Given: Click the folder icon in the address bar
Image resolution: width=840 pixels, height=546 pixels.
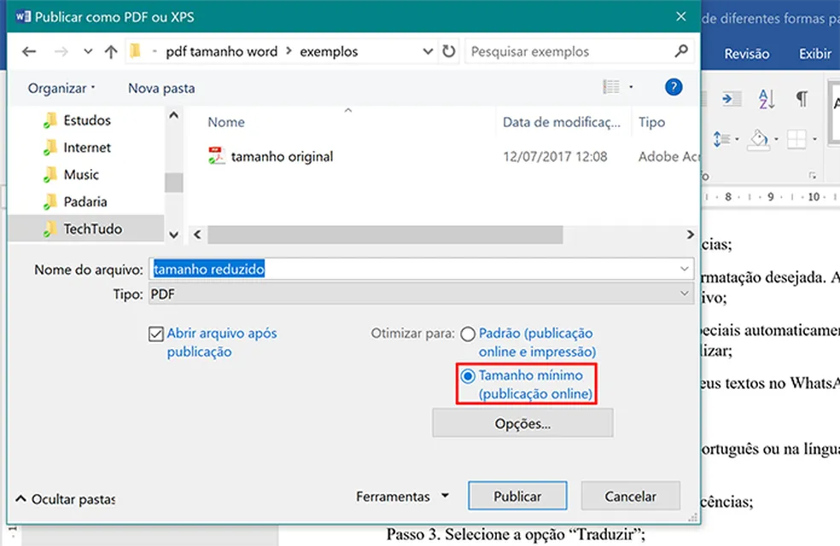Looking at the screenshot, I should coord(135,51).
